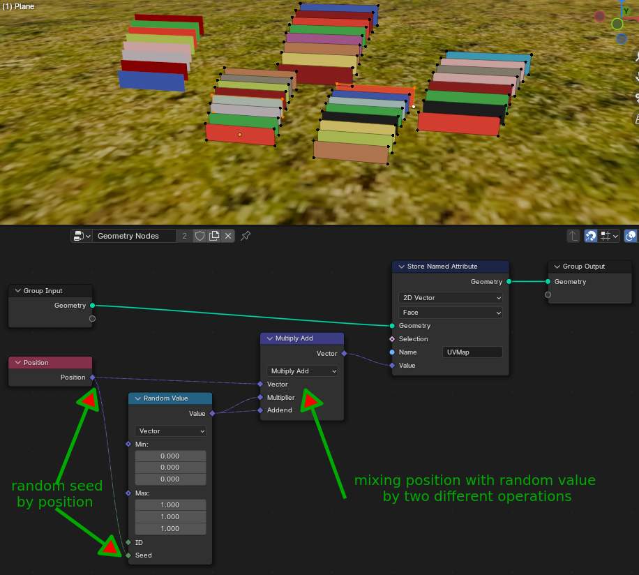
Task: Click the red face with orange origin dot
Action: 240,135
